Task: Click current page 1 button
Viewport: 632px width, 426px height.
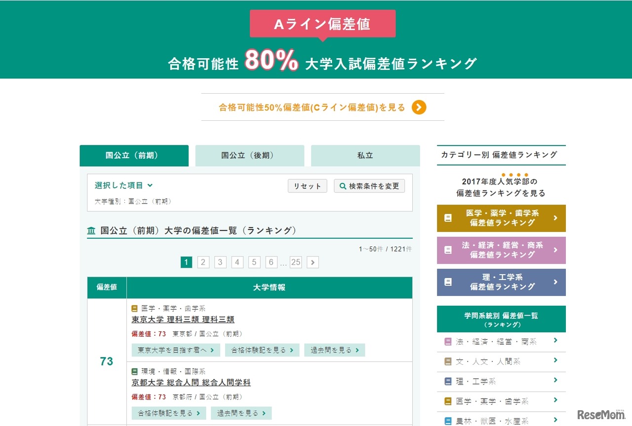Action: (x=186, y=262)
